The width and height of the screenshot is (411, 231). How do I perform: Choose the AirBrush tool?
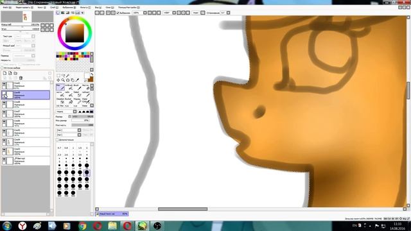point(69,87)
